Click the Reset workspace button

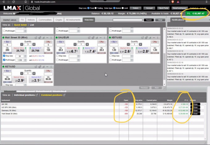(180, 8)
